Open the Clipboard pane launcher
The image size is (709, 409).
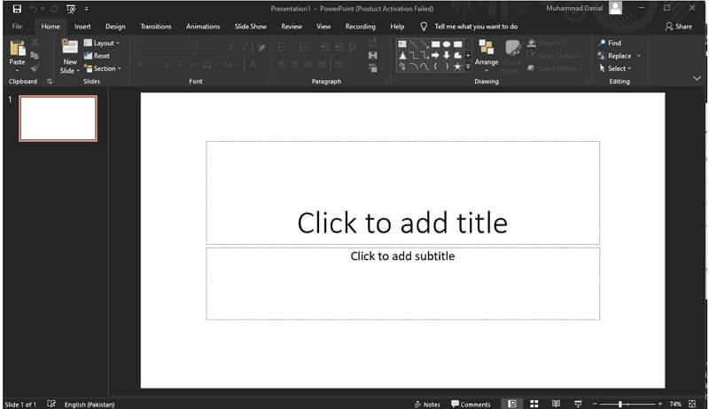tap(50, 82)
